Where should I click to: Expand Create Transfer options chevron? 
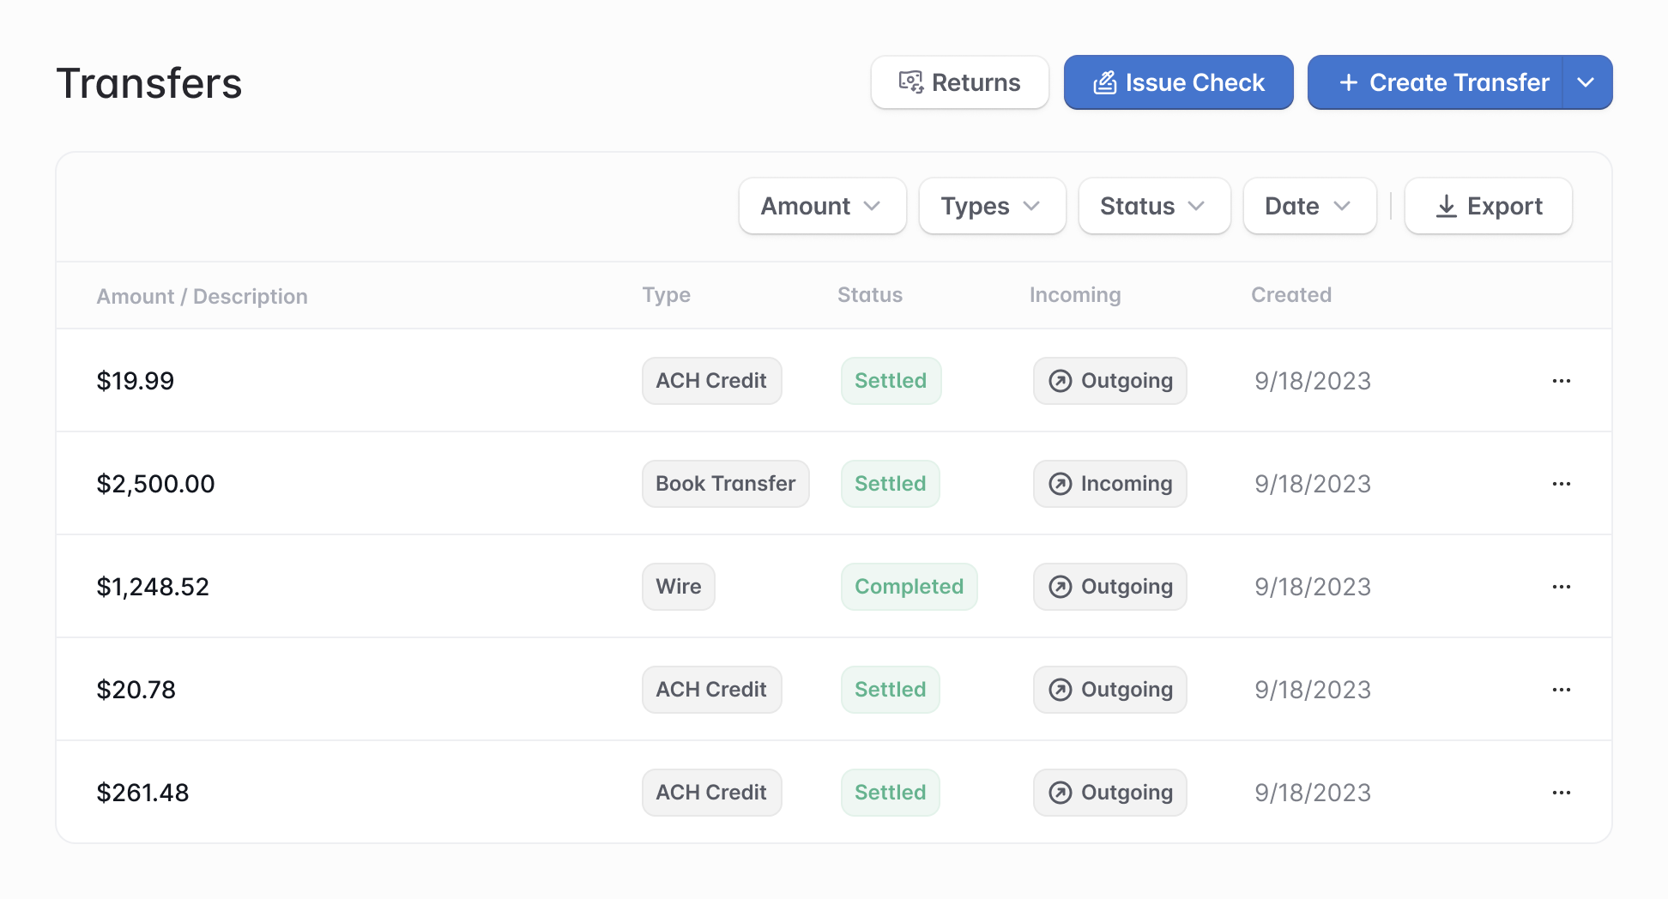coord(1586,82)
